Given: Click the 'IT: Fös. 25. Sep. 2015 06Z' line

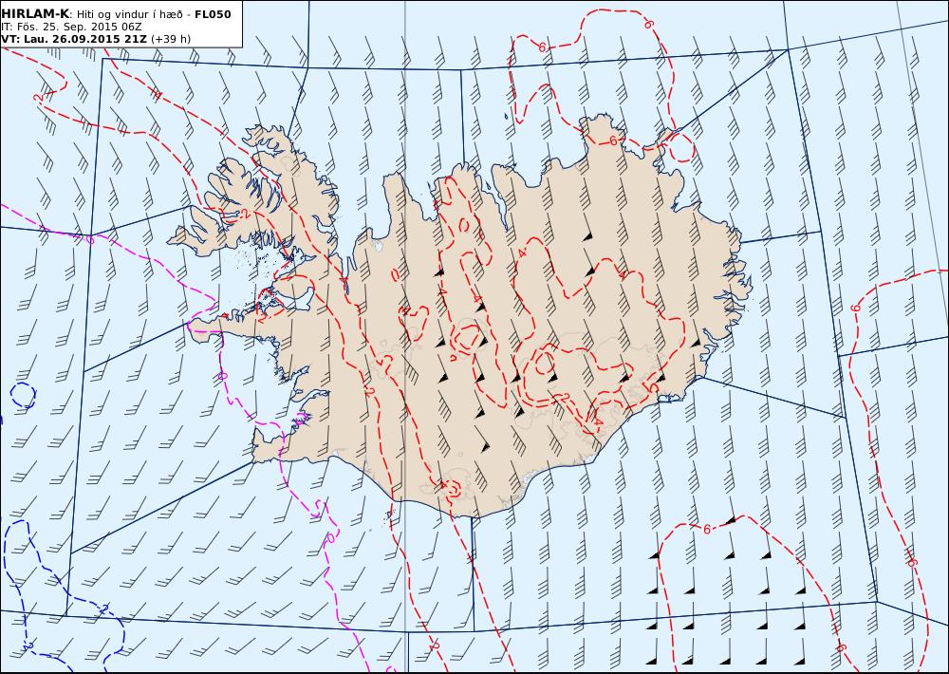Looking at the screenshot, I should (x=71, y=27).
